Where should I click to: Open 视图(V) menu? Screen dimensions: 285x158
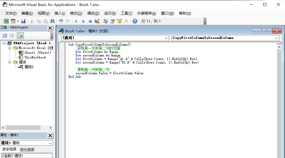point(43,13)
